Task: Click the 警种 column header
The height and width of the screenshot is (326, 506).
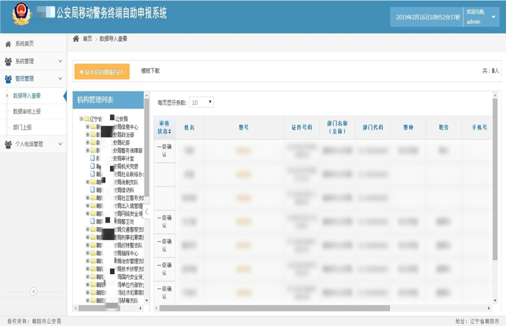Action: click(x=408, y=127)
